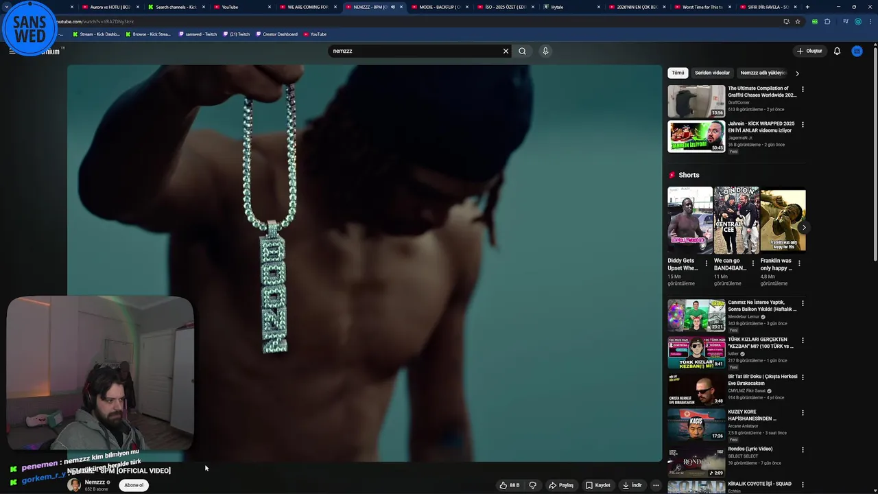This screenshot has height=494, width=878.
Task: Open YouTube notifications bell
Action: tap(837, 51)
